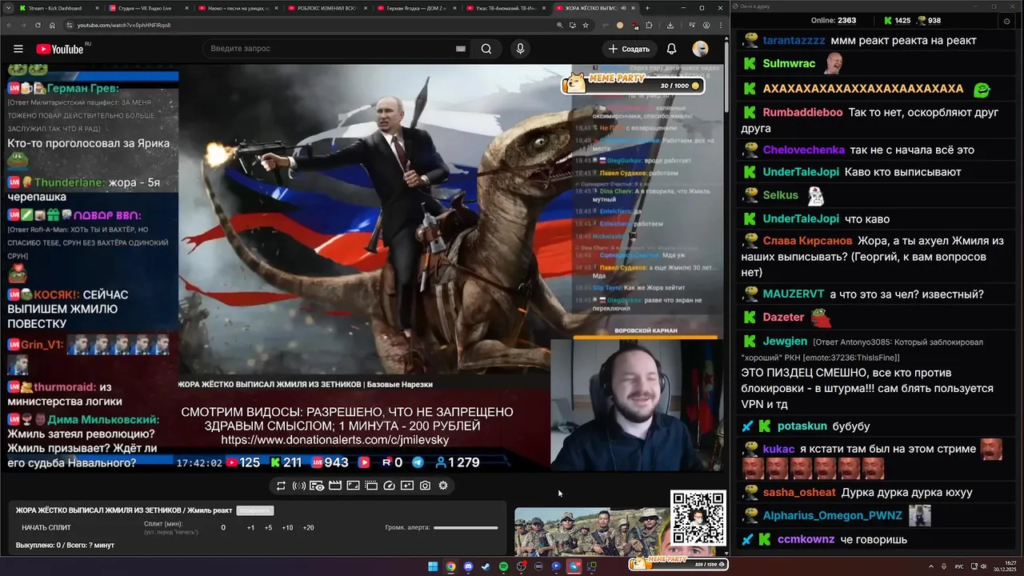The width and height of the screenshot is (1024, 576).
Task: Click the loop icon under the video
Action: (281, 486)
